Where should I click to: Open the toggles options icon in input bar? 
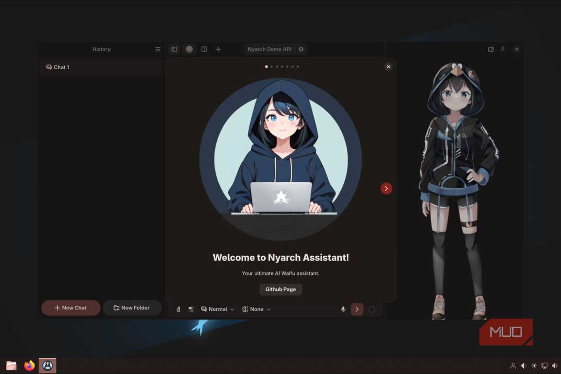[x=191, y=309]
